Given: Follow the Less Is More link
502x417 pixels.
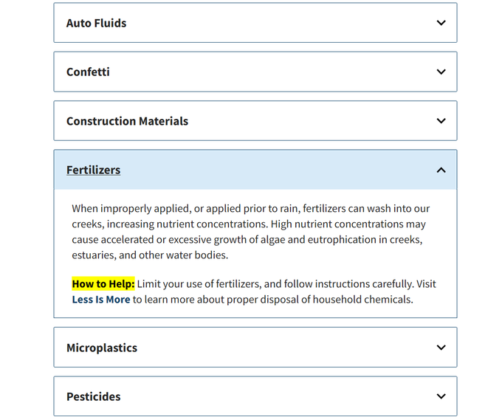Looking at the screenshot, I should [101, 300].
